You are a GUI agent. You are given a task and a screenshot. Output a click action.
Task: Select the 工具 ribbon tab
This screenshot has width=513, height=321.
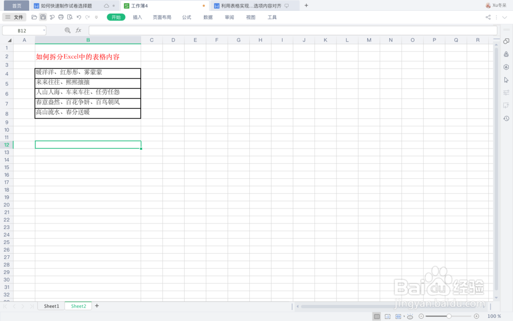pyautogui.click(x=272, y=17)
